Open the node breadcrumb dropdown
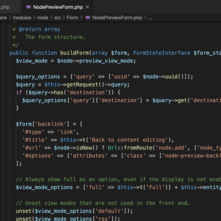221x221 pixels. click(x=43, y=17)
